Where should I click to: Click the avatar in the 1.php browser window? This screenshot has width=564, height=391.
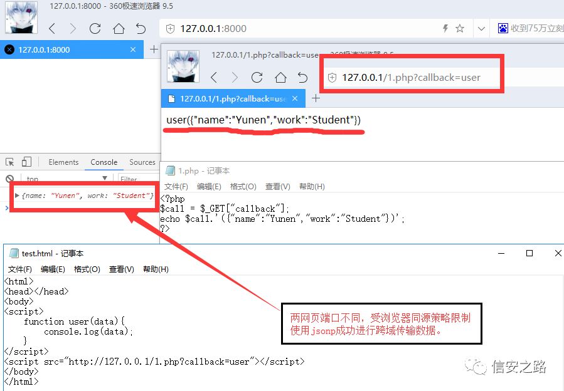(x=183, y=66)
